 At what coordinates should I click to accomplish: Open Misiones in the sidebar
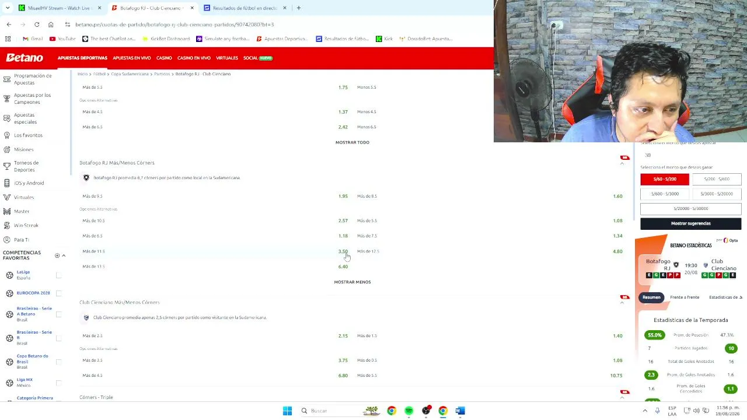tap(23, 149)
